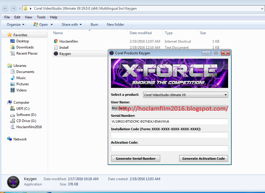Open the Share with dropdown
This screenshot has width=265, height=193.
72,25
